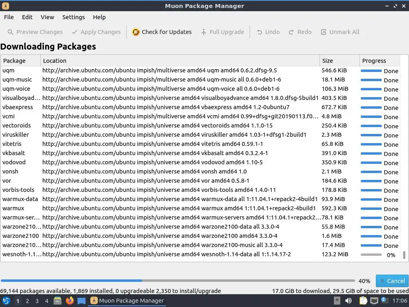Select the uqm package row
The height and width of the screenshot is (307, 409).
point(200,70)
